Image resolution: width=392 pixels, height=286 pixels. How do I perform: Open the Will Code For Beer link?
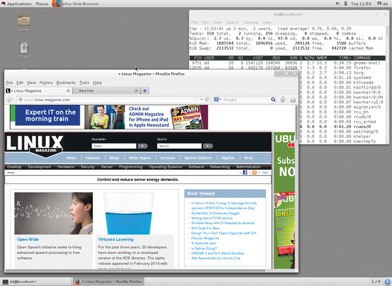click(x=206, y=228)
